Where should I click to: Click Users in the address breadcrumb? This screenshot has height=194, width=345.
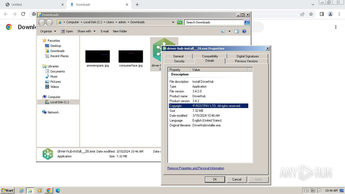pyautogui.click(x=110, y=22)
